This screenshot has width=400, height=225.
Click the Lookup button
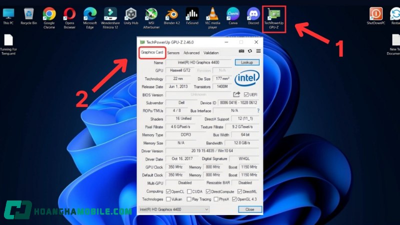coord(247,62)
